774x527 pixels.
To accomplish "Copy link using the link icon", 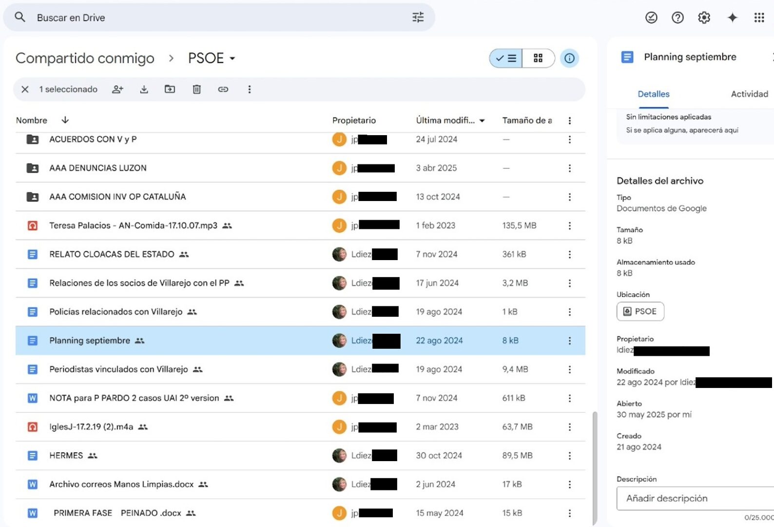I will click(223, 89).
